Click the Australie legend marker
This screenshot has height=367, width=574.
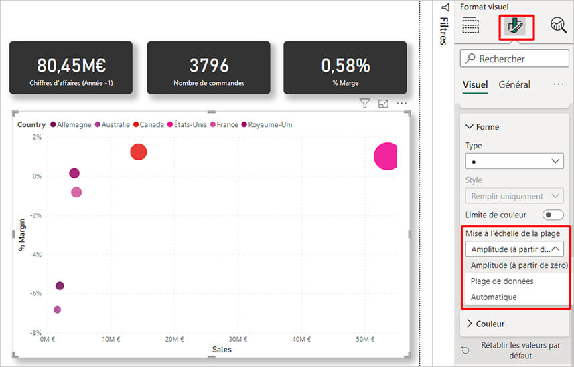pos(98,124)
